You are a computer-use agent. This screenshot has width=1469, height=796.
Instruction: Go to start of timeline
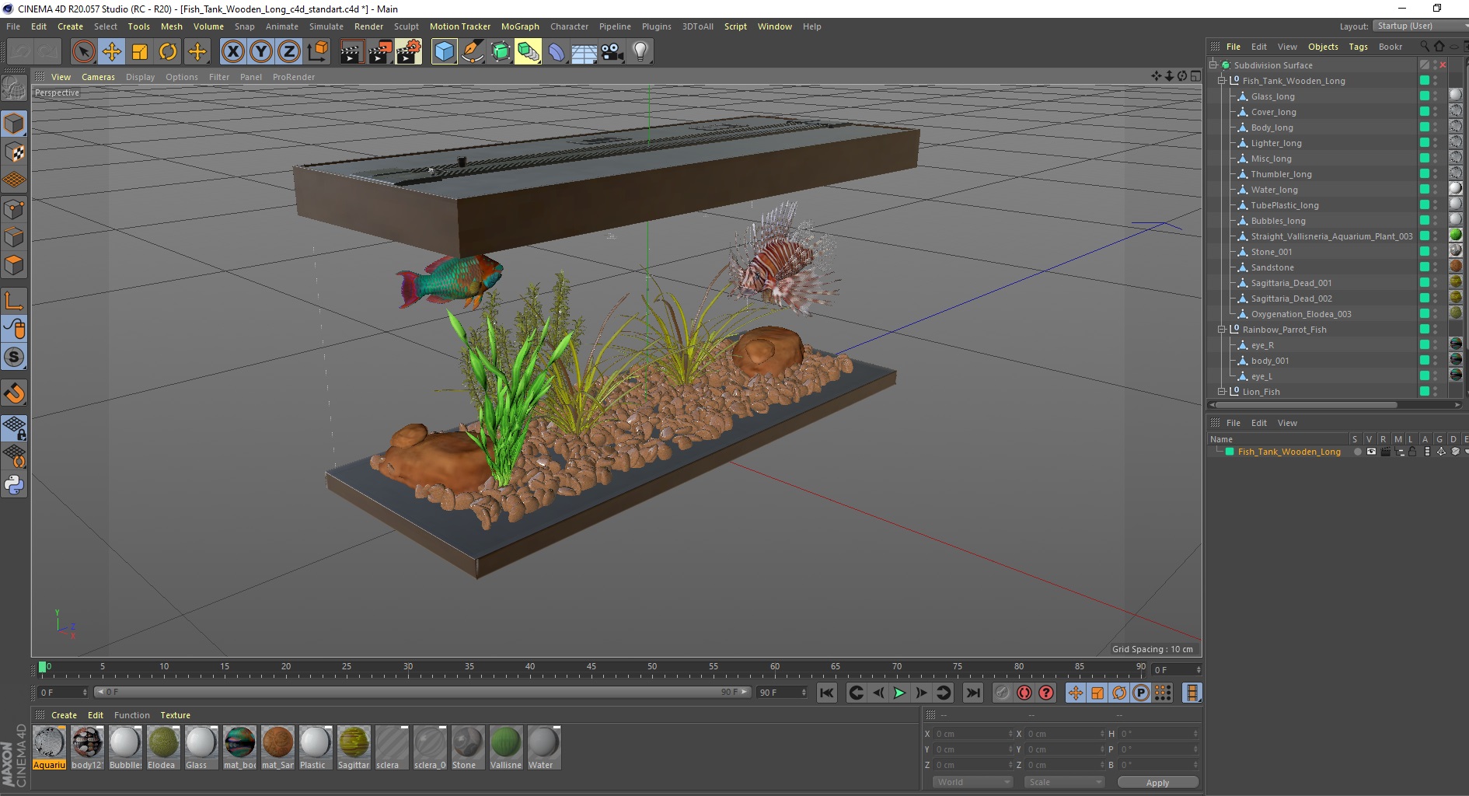click(x=827, y=693)
